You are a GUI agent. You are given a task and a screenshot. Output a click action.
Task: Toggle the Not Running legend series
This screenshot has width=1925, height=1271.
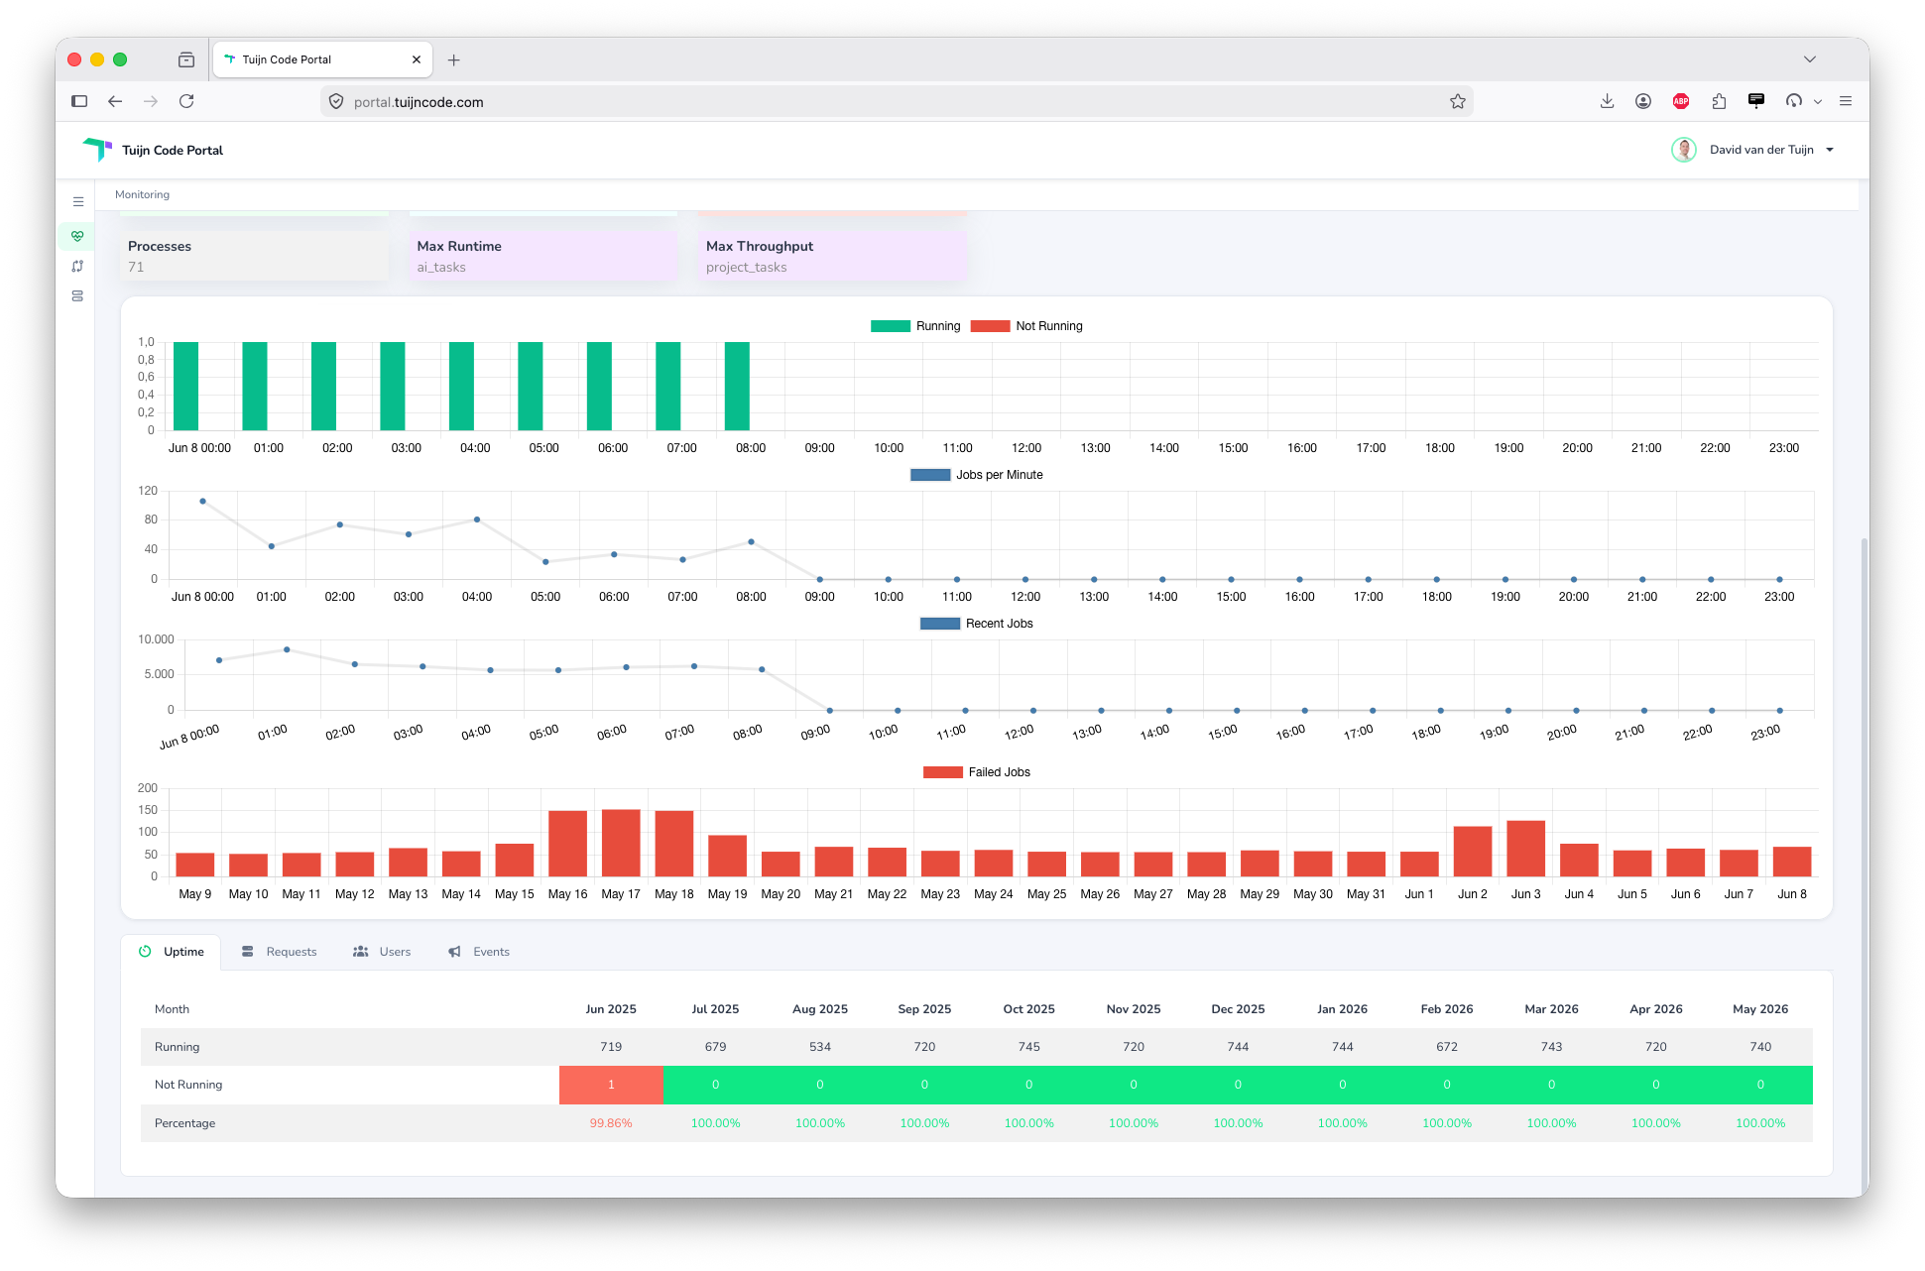click(x=1026, y=326)
